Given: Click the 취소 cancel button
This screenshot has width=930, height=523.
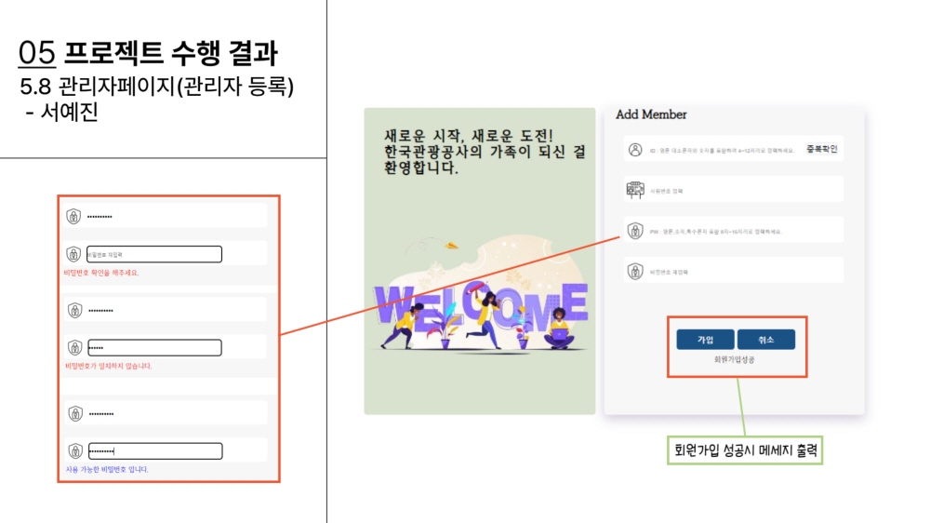Looking at the screenshot, I should [x=765, y=340].
